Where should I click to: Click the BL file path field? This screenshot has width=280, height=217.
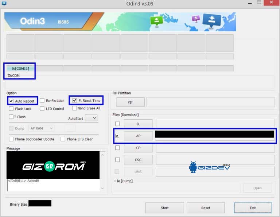click(x=215, y=124)
